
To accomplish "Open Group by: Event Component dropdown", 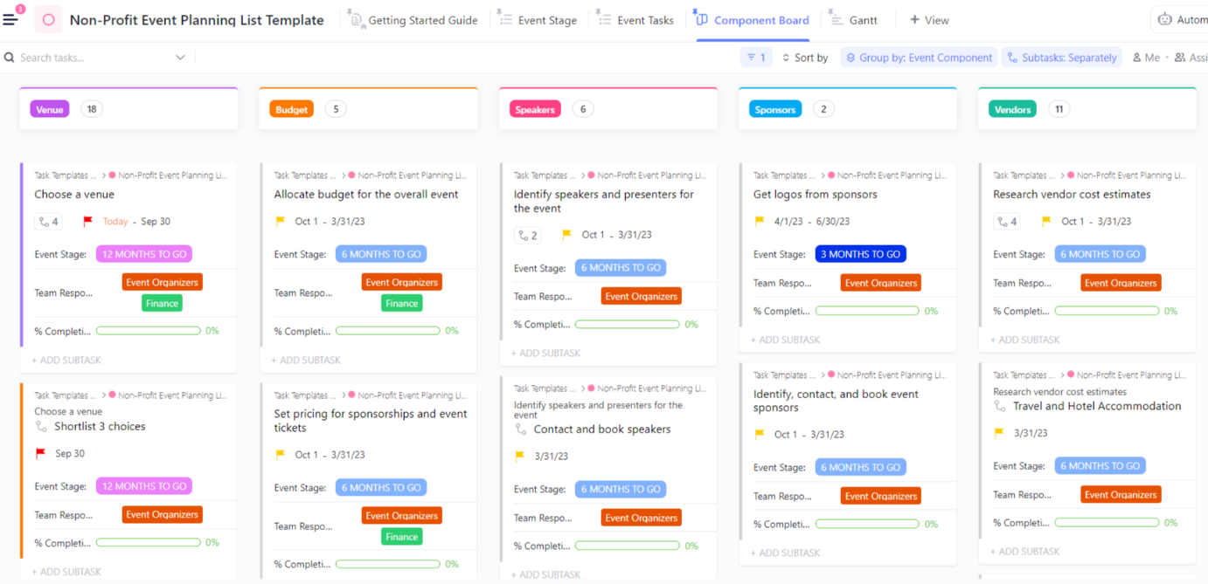I will (x=919, y=58).
